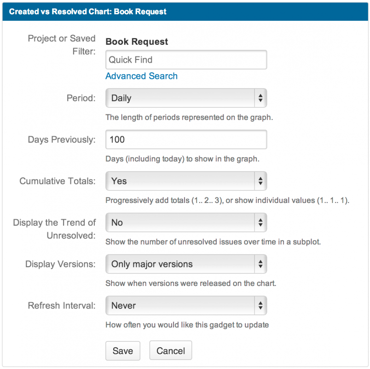Click the Period label
370x369 pixels.
point(81,98)
